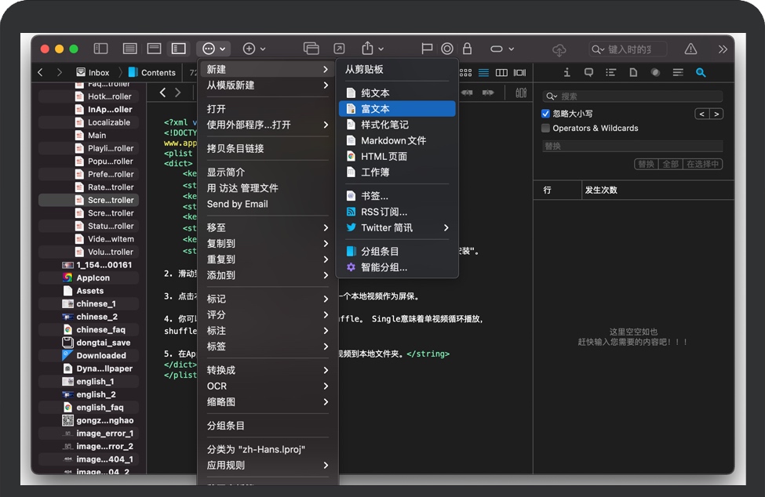Click the cloud sync icon

coord(559,49)
